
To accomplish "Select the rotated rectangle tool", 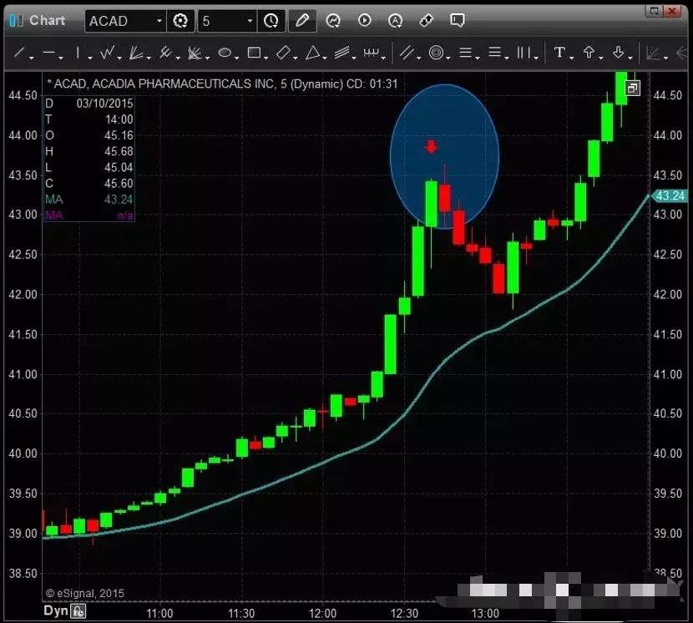I will (x=283, y=53).
